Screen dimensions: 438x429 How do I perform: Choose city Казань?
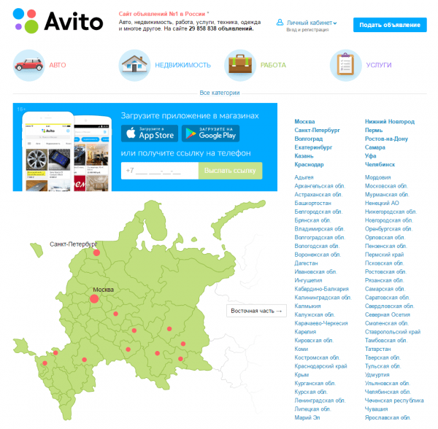point(304,156)
